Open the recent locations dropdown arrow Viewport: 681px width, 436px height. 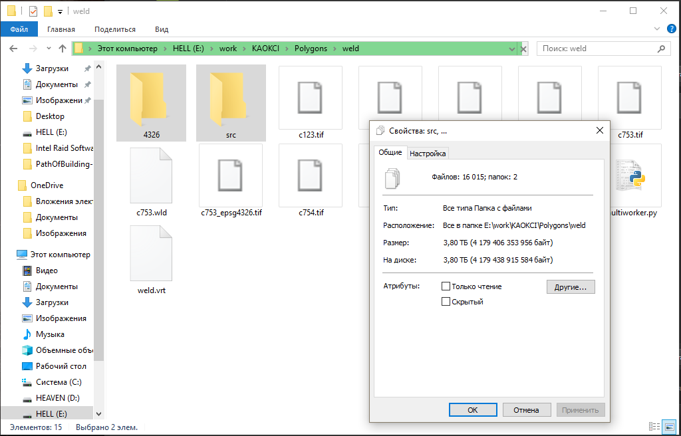coord(49,49)
